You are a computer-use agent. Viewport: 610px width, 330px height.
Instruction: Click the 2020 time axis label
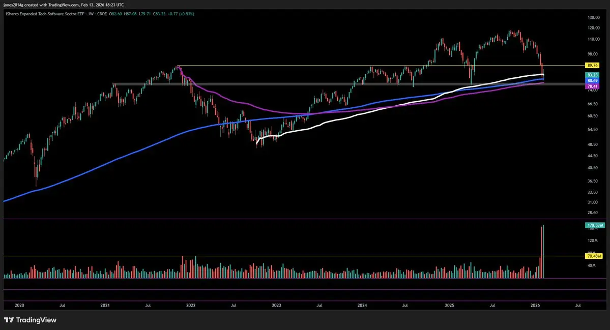19,305
